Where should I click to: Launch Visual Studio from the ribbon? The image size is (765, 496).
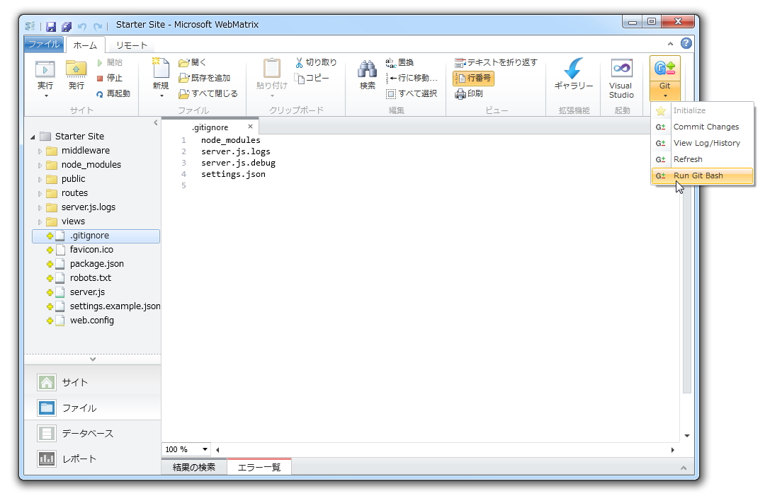click(x=620, y=74)
